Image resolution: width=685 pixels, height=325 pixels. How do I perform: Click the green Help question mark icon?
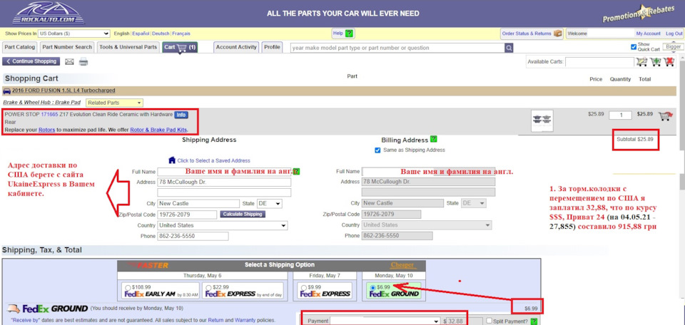coord(349,33)
